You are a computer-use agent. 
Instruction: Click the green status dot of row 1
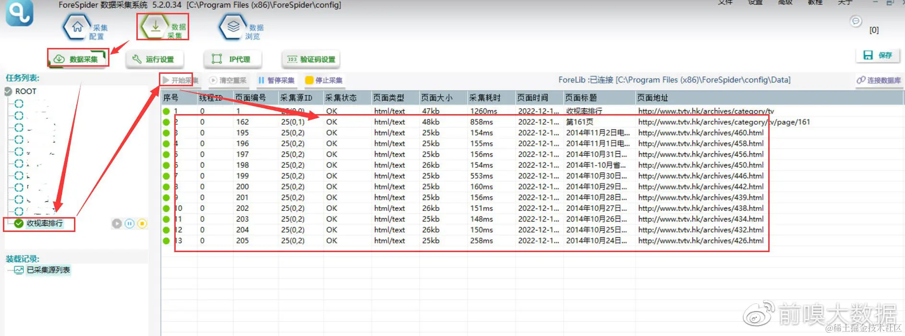[x=167, y=111]
